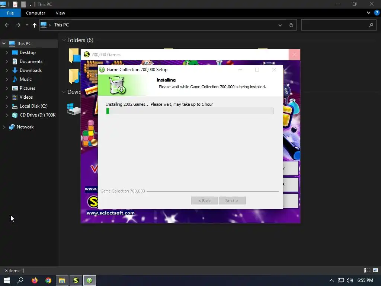The image size is (381, 286).
Task: Select Local Disk (C:) in sidebar
Action: 33,106
